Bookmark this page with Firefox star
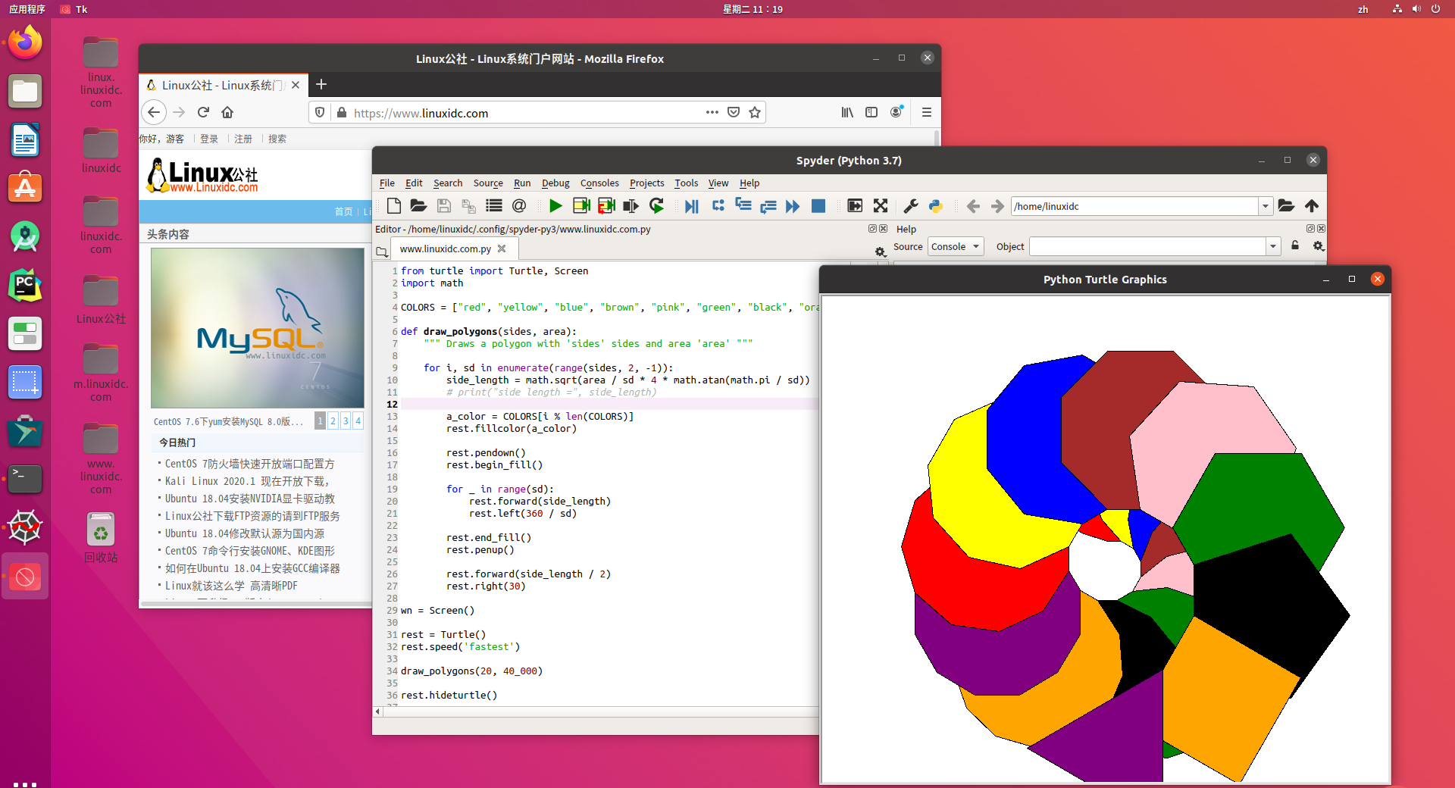 tap(755, 112)
